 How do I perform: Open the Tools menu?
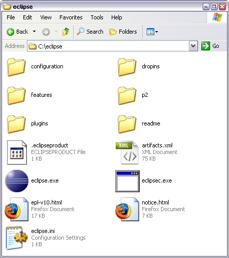pyautogui.click(x=97, y=17)
